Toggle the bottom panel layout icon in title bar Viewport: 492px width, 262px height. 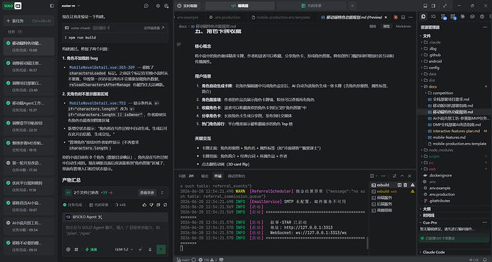click(425, 6)
